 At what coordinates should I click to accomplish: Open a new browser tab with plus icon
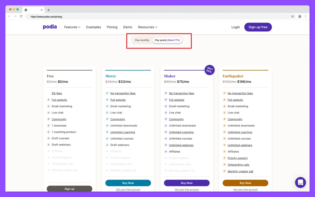pyautogui.click(x=48, y=10)
